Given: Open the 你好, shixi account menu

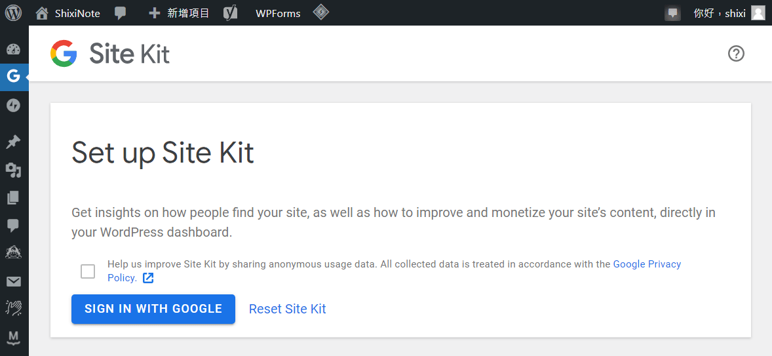Looking at the screenshot, I should (729, 13).
